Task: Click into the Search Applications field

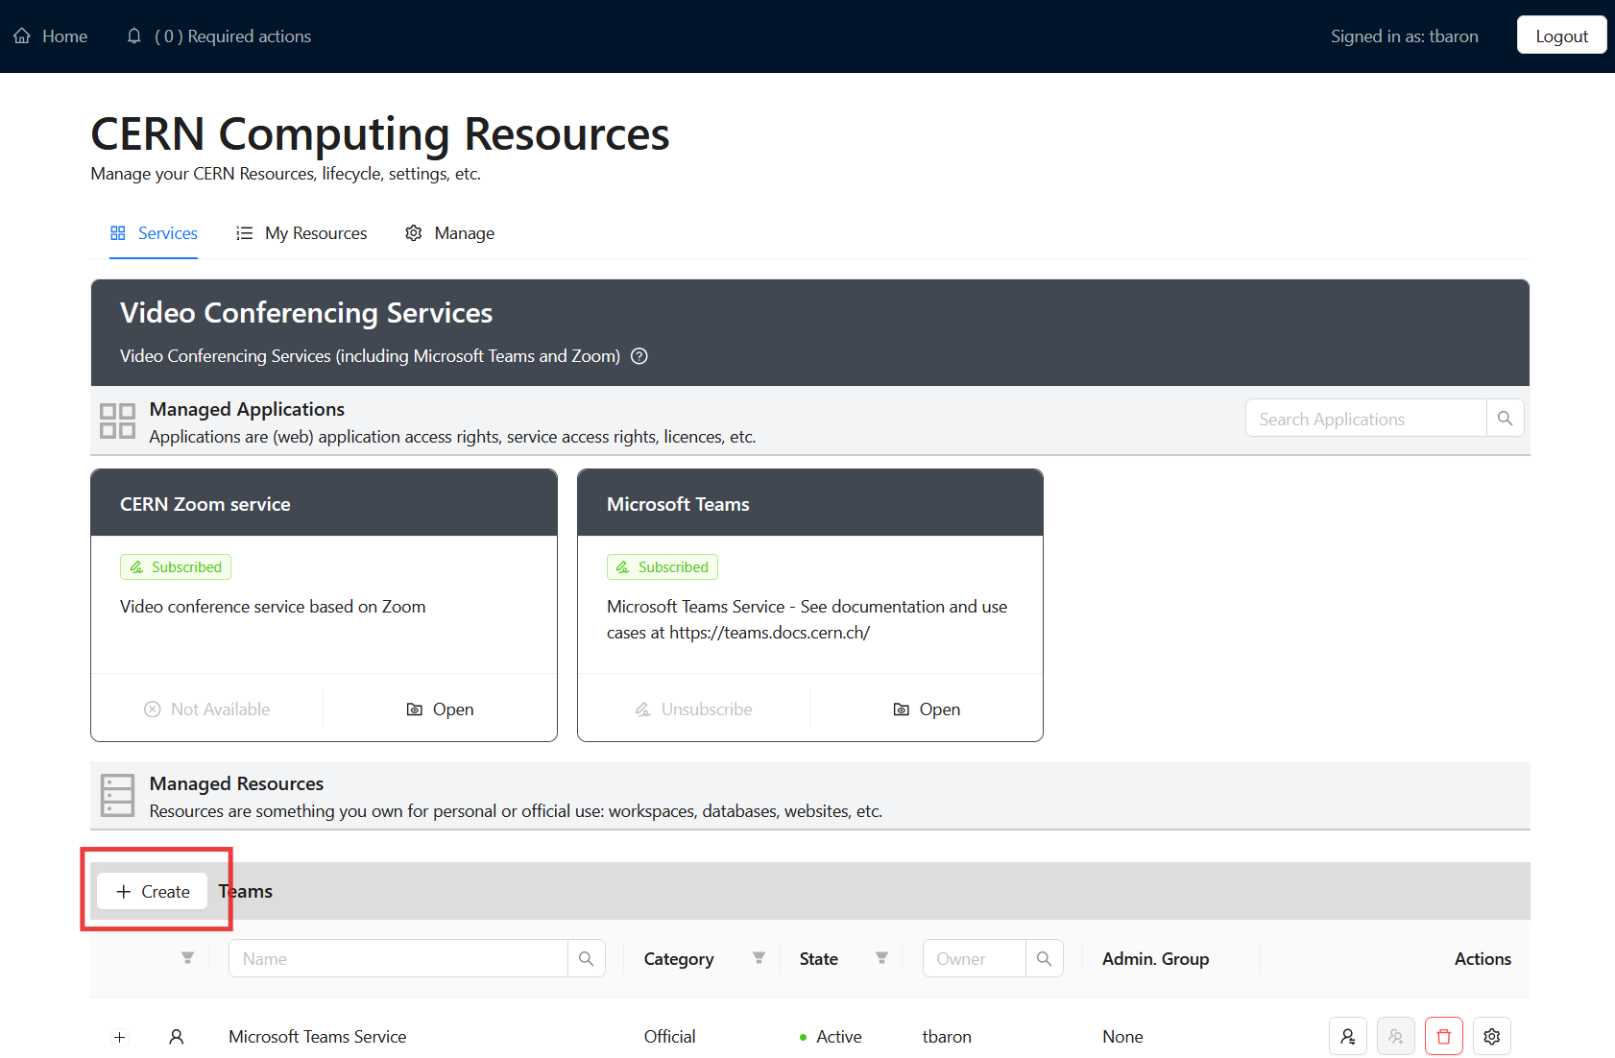Action: click(x=1365, y=419)
